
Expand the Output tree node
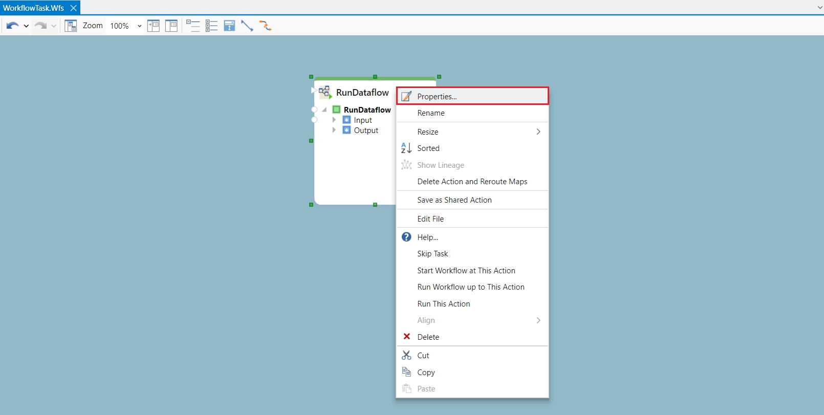(334, 130)
